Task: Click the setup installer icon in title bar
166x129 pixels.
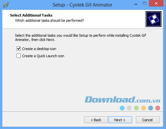Action: coord(6,5)
